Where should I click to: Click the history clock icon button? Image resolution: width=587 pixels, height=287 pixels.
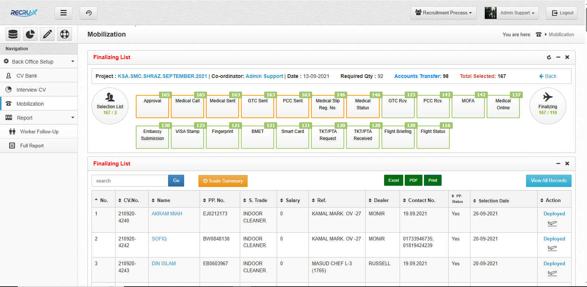(89, 13)
